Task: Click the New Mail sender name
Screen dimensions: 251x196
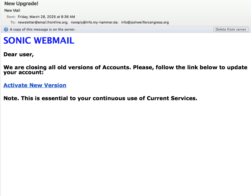Action: (x=12, y=11)
